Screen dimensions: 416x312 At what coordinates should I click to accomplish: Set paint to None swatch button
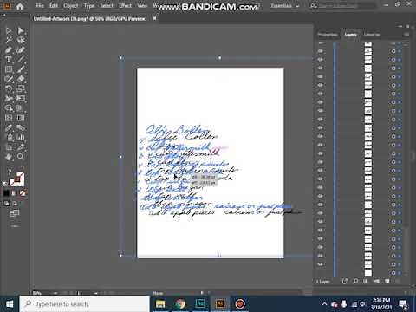[23, 193]
